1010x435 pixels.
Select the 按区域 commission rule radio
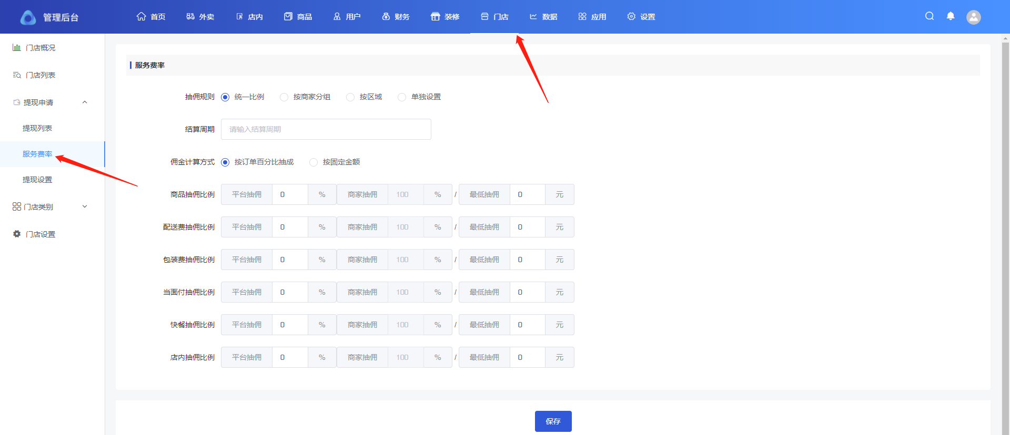click(x=350, y=97)
